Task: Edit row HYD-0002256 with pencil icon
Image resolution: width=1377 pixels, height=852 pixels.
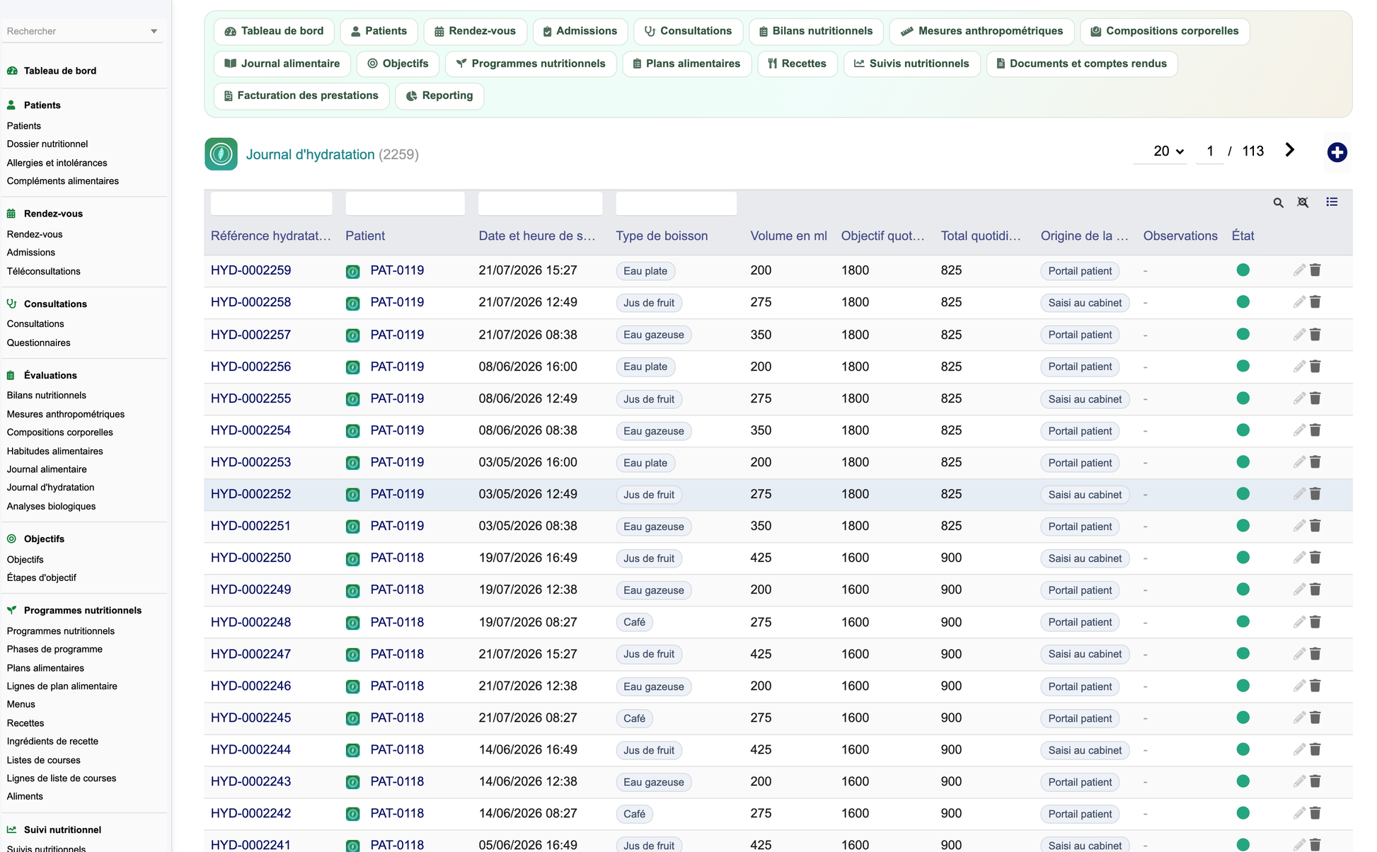Action: [x=1299, y=367]
